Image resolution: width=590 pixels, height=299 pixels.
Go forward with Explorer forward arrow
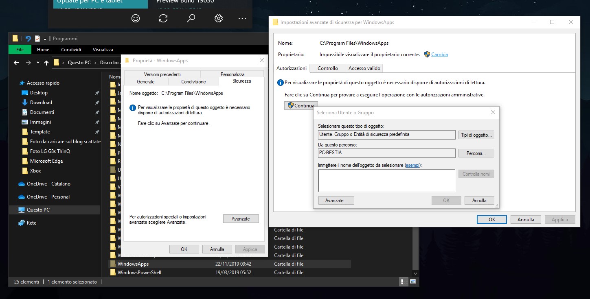[29, 63]
